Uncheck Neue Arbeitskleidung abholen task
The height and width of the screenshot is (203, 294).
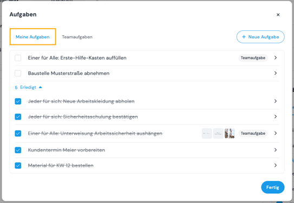coord(18,101)
